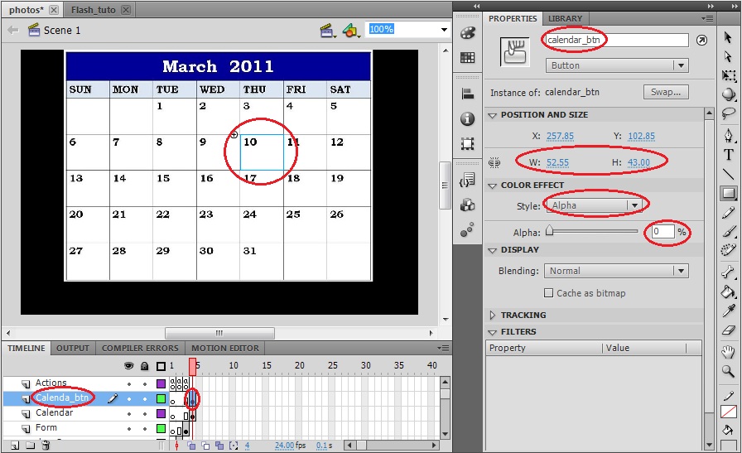Select the Rectangle tool
This screenshot has width=742, height=453.
729,193
